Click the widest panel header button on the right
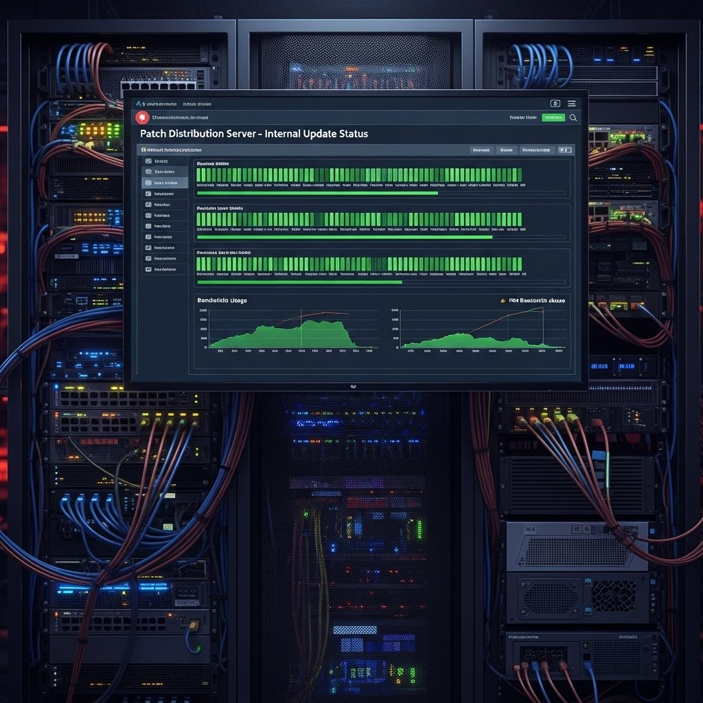The height and width of the screenshot is (703, 703). 536,150
